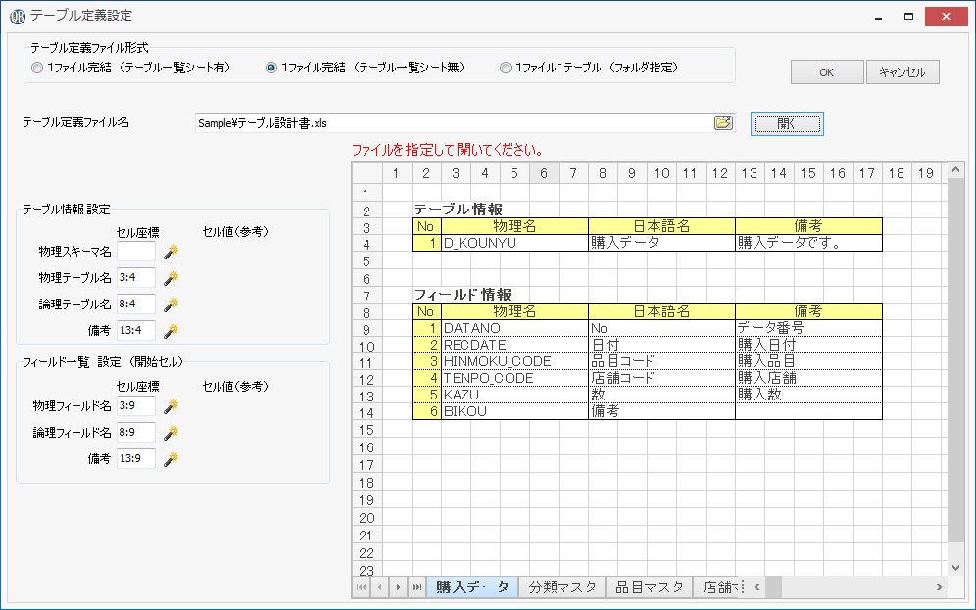Click the wand icon for 論理テーブル名
The image size is (976, 610).
click(171, 305)
